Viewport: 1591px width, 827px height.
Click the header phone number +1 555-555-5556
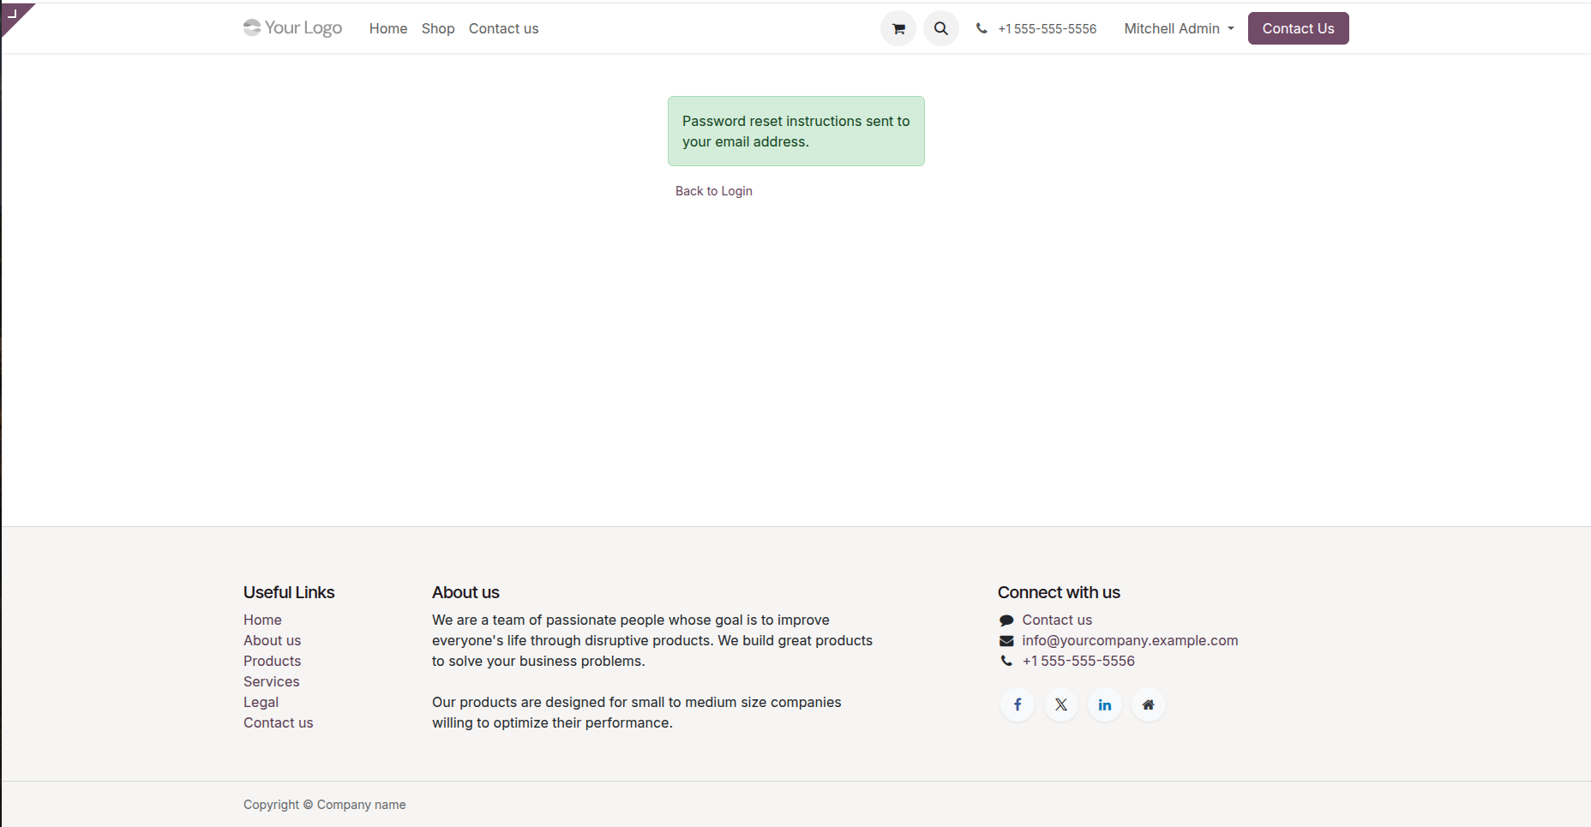[x=1047, y=29]
